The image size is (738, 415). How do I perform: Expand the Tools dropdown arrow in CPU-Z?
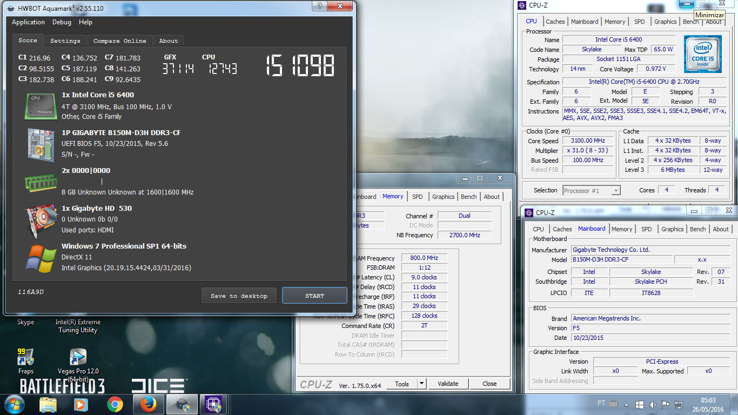click(421, 384)
